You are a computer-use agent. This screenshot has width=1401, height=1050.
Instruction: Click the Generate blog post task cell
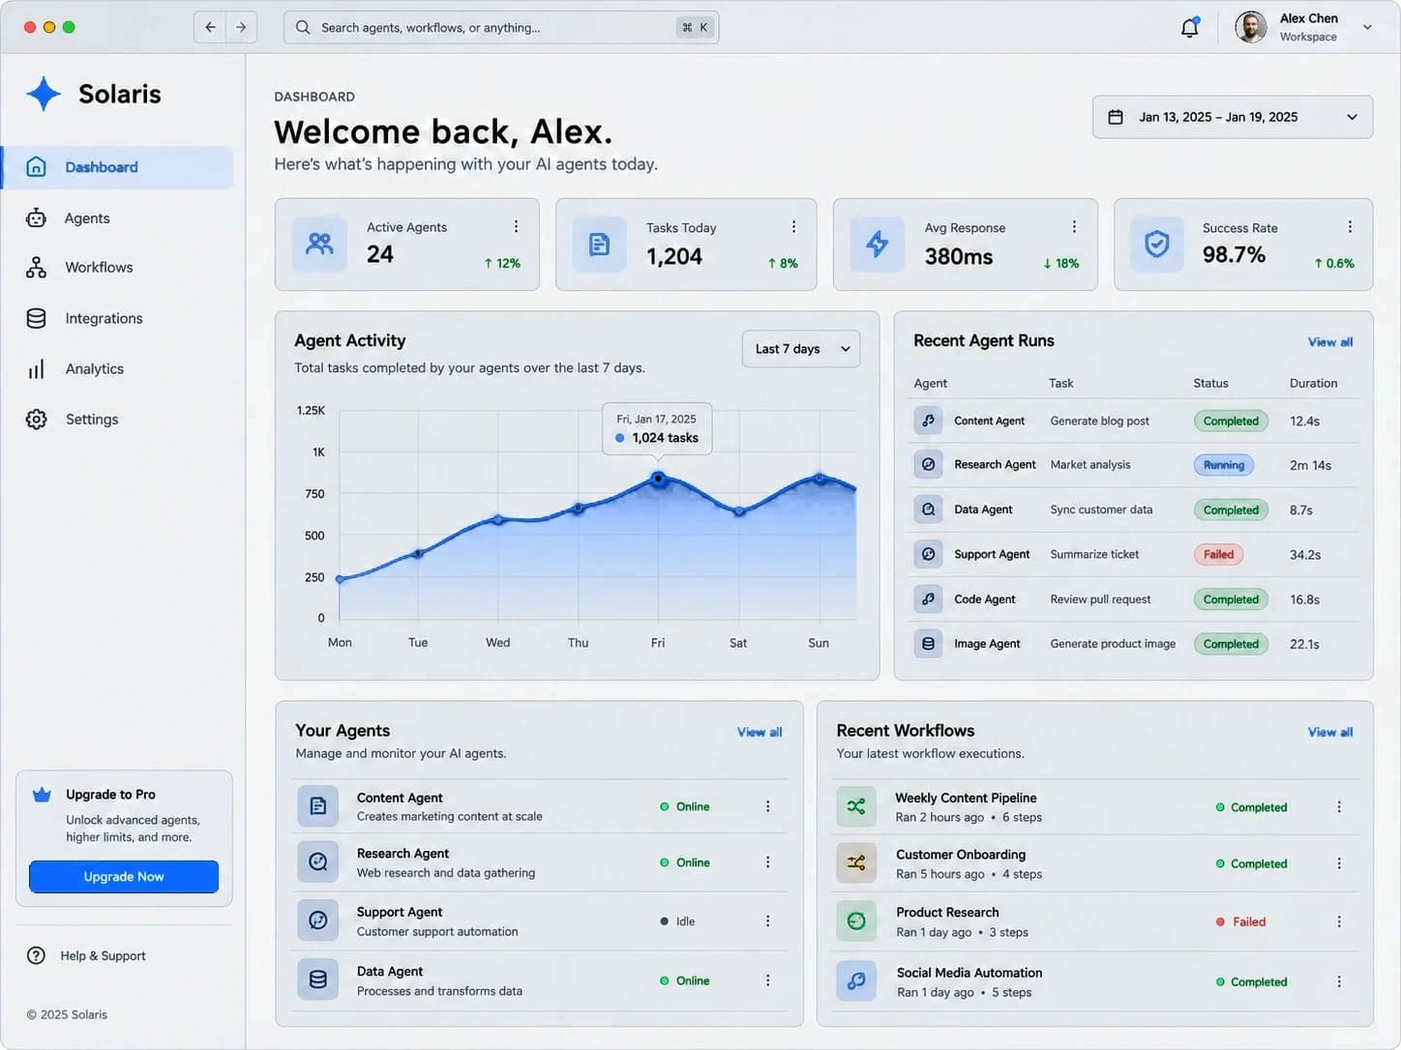pyautogui.click(x=1100, y=422)
